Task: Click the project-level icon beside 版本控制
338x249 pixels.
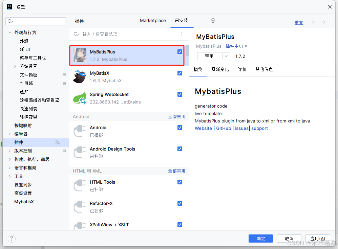Action: click(64, 151)
